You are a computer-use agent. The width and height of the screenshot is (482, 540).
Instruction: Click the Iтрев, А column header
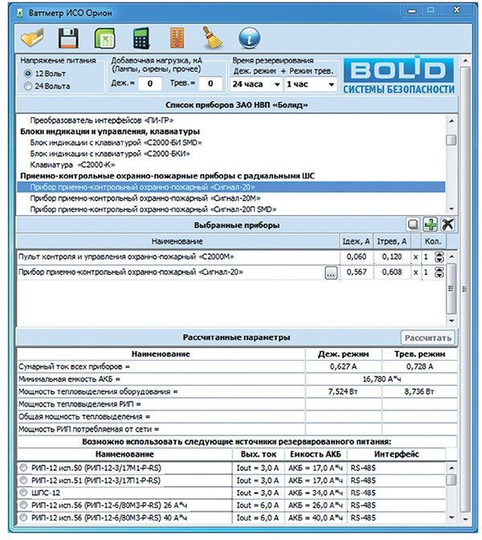pos(392,241)
